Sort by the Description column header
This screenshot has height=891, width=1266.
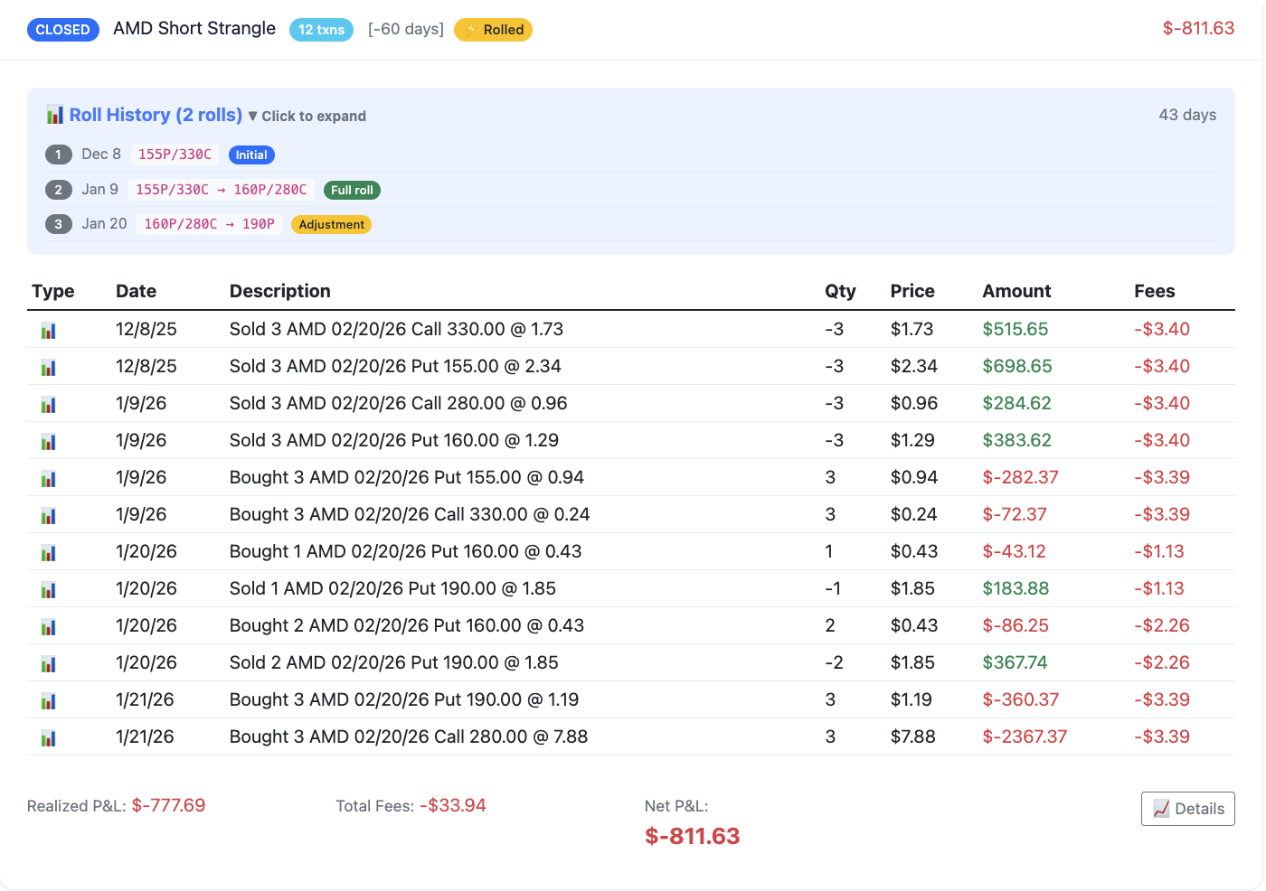coord(280,291)
